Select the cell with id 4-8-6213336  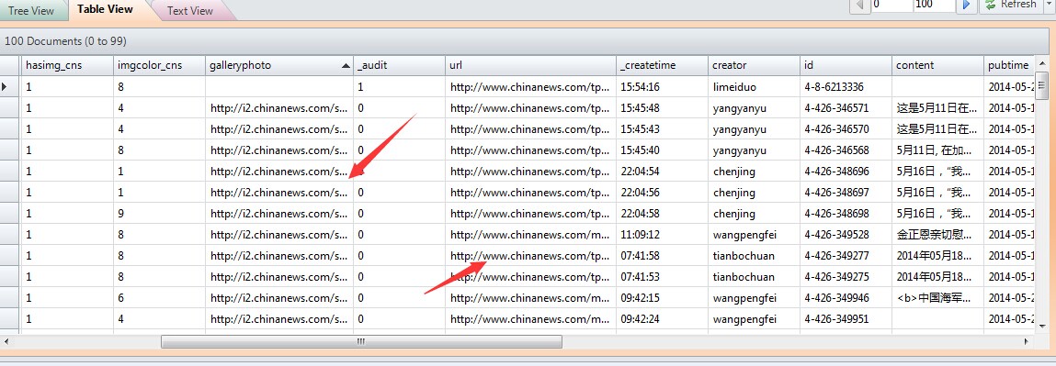pyautogui.click(x=846, y=86)
